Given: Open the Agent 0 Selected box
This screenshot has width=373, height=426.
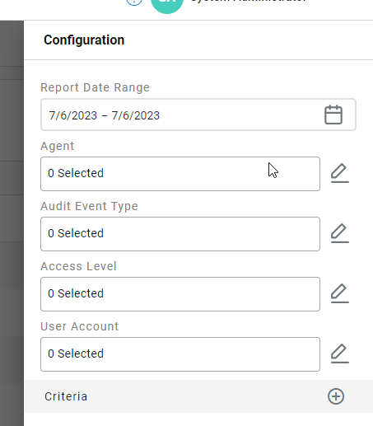Looking at the screenshot, I should coord(180,174).
